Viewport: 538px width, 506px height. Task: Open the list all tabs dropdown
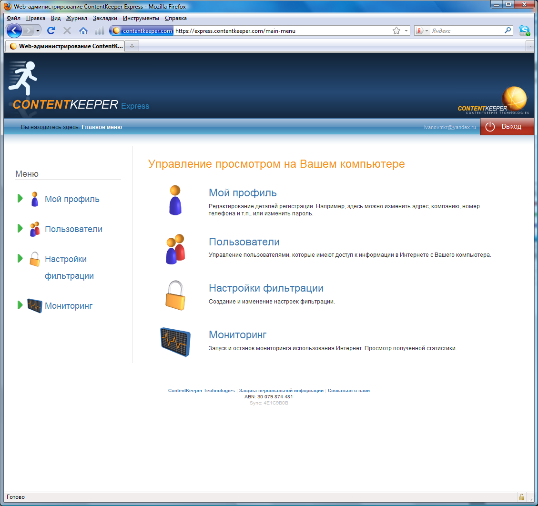click(530, 46)
